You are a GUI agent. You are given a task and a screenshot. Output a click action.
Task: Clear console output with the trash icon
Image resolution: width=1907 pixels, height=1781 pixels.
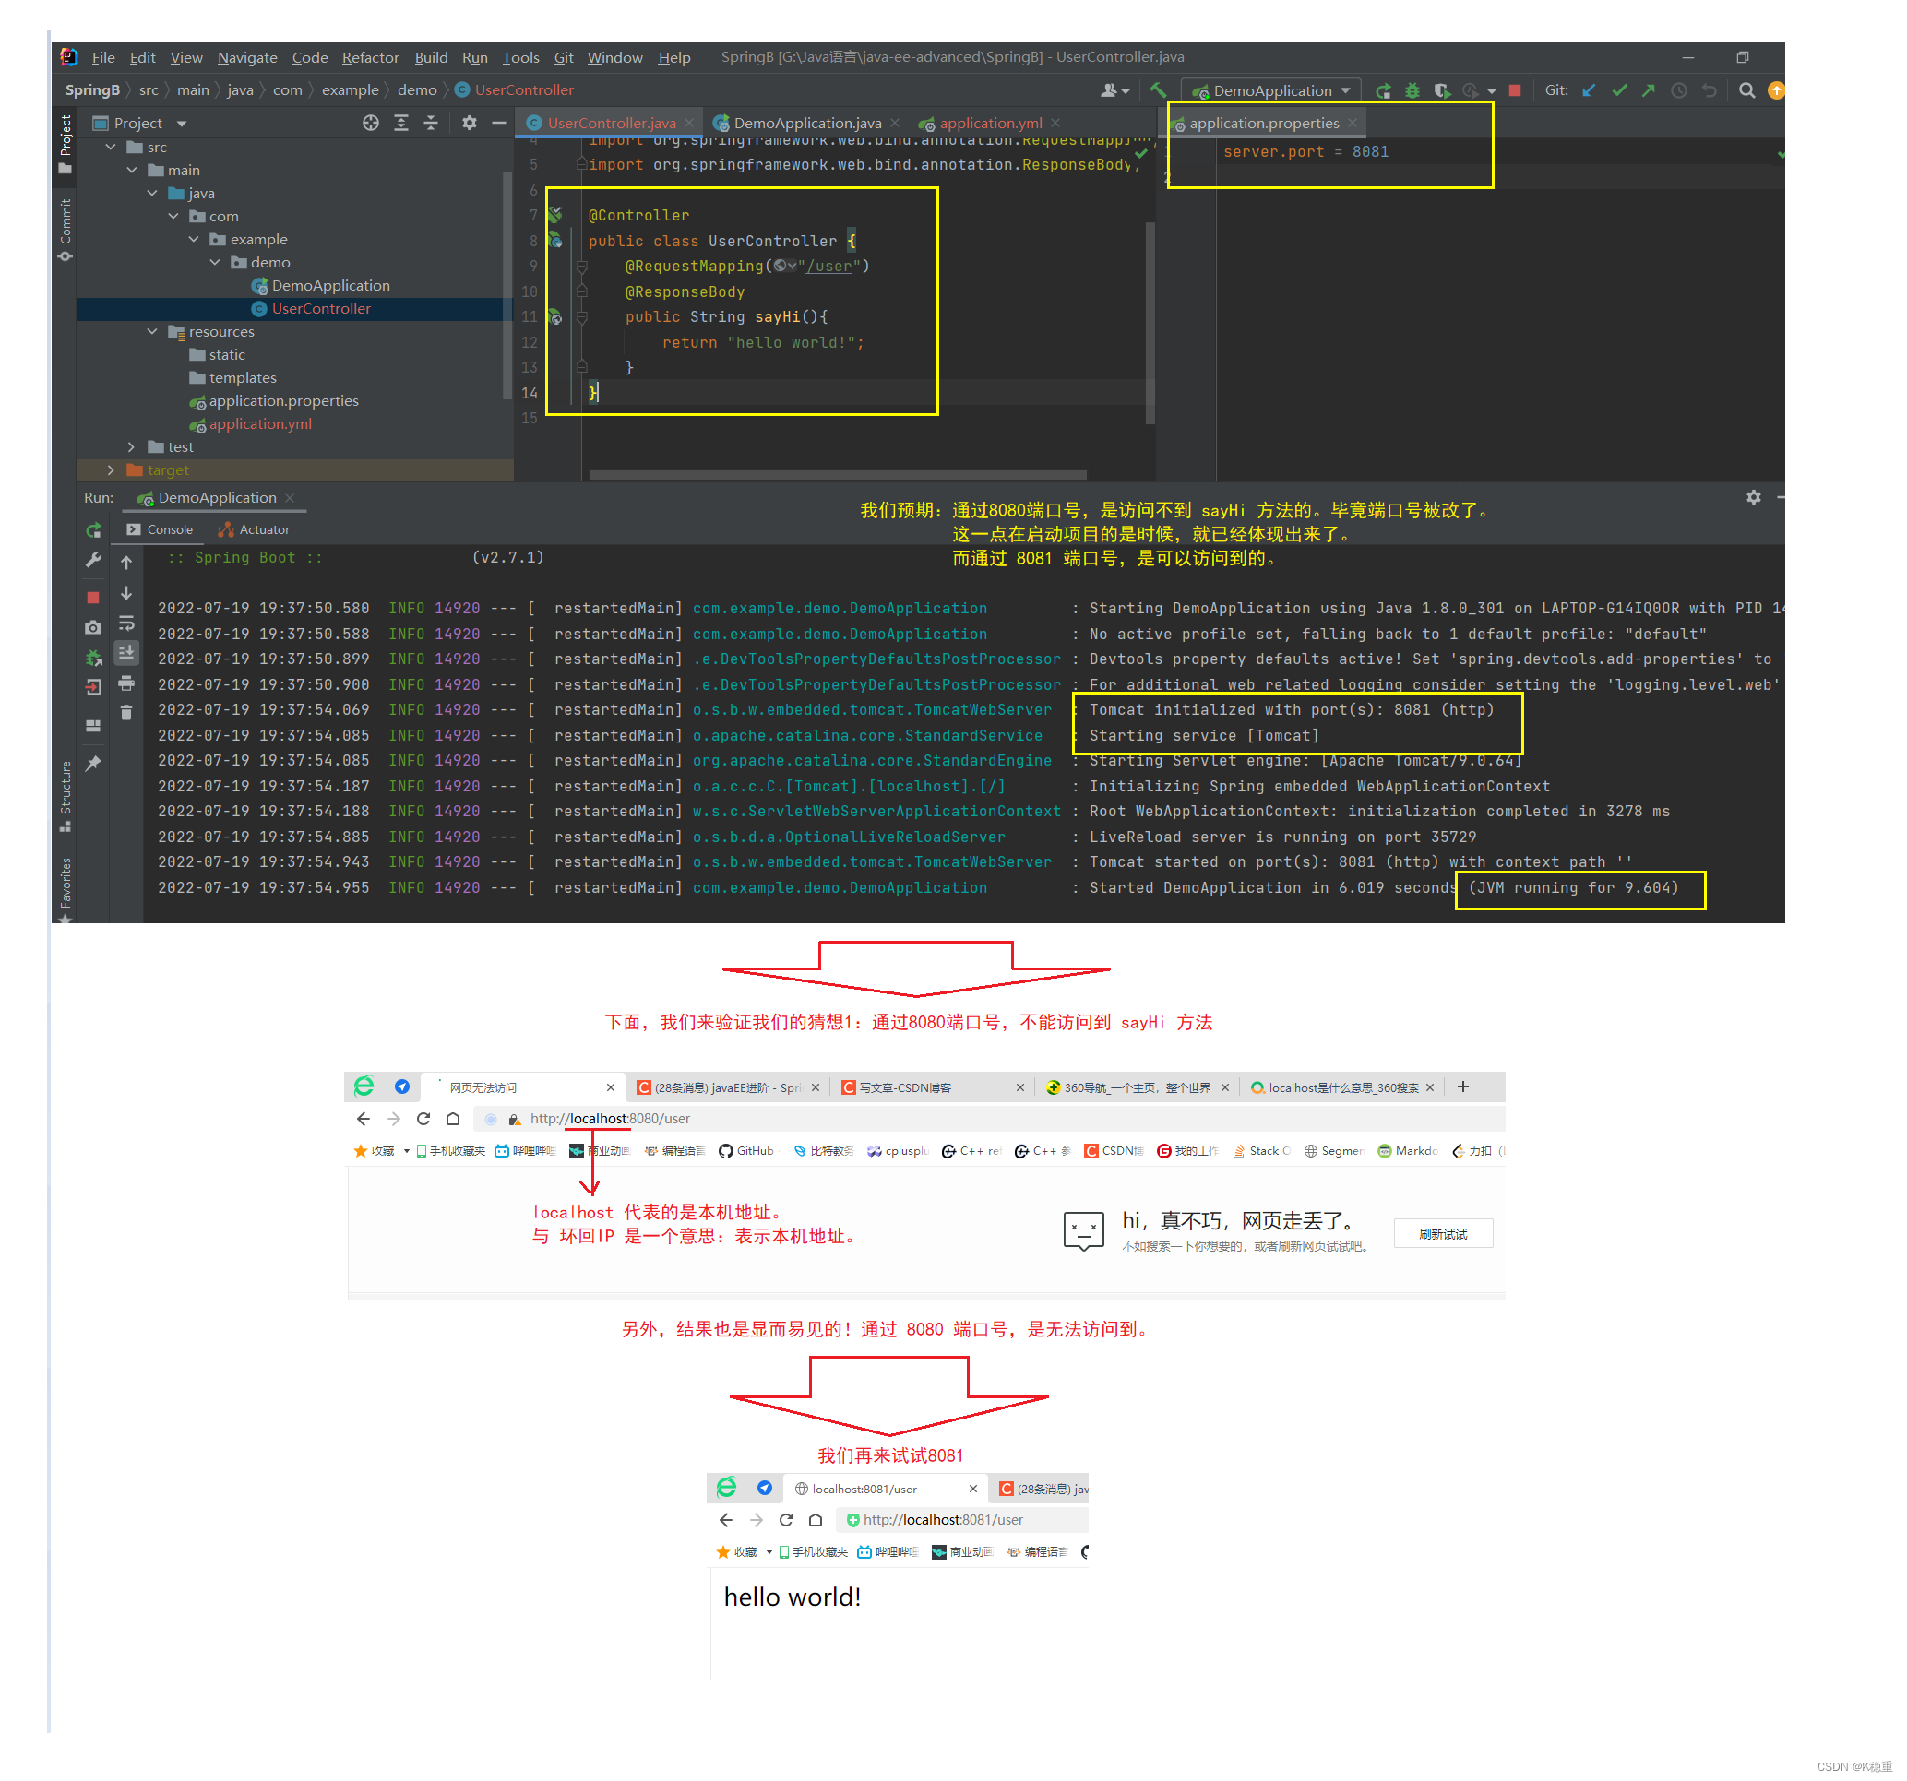[127, 712]
